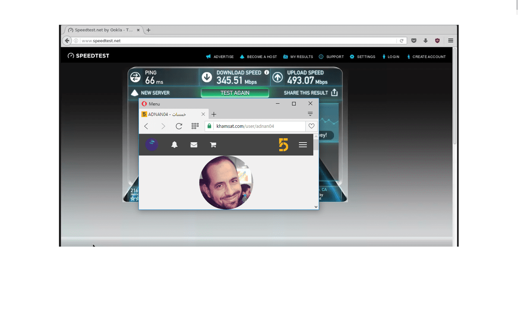This screenshot has width=518, height=324.
Task: Click download speed arrow icon
Action: pos(207,77)
